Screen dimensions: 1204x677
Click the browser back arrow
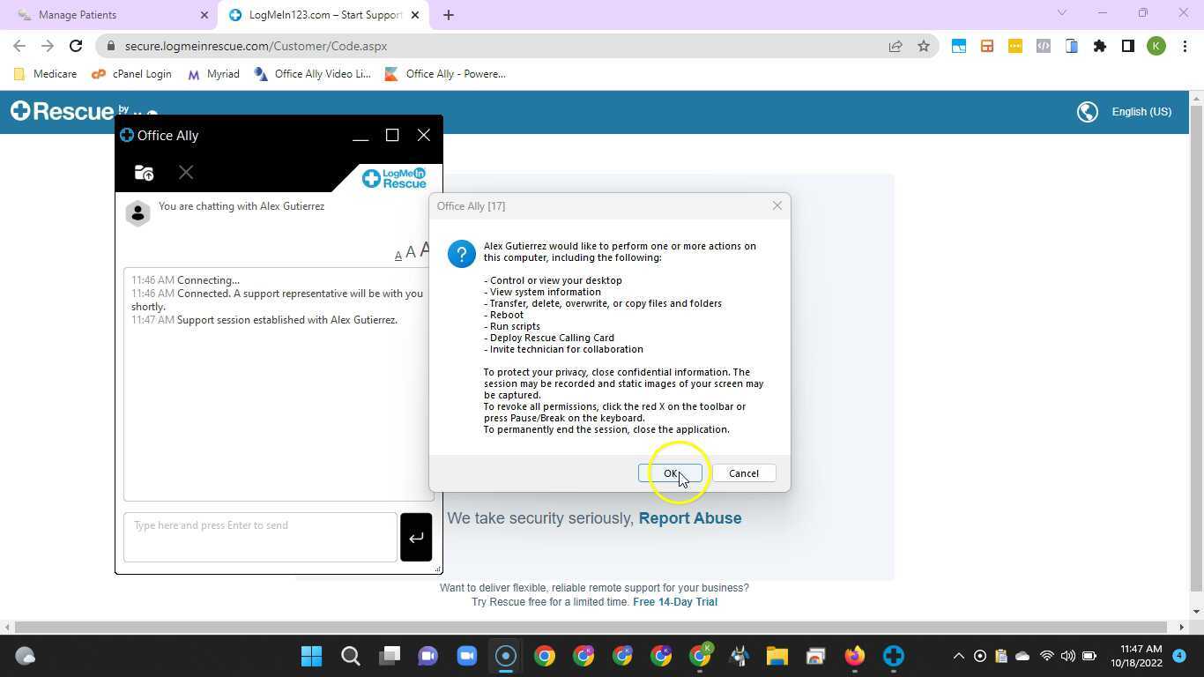[19, 46]
